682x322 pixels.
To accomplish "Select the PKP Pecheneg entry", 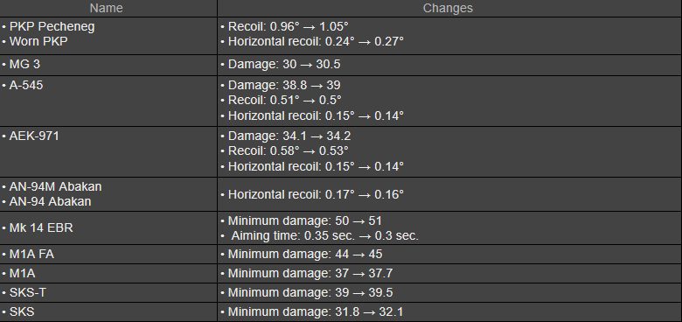I will 52,26.
